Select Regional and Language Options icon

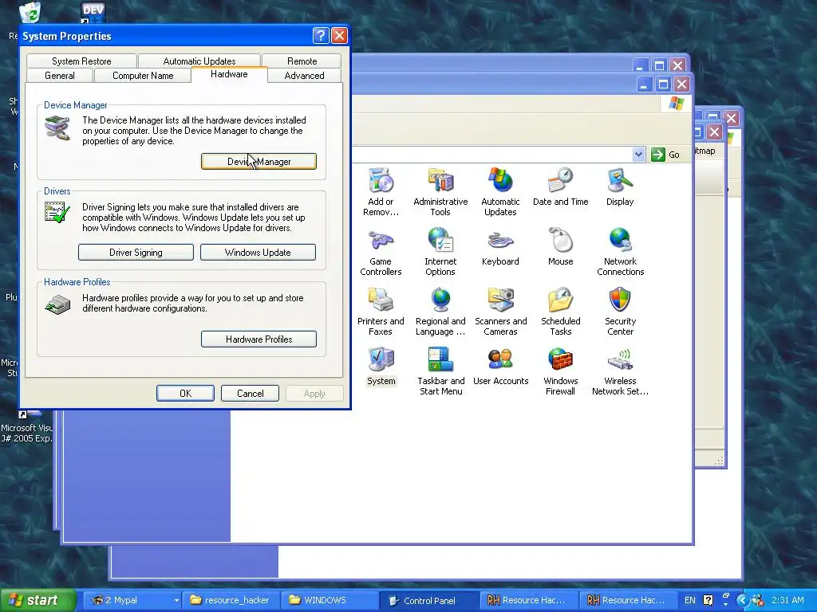440,311
